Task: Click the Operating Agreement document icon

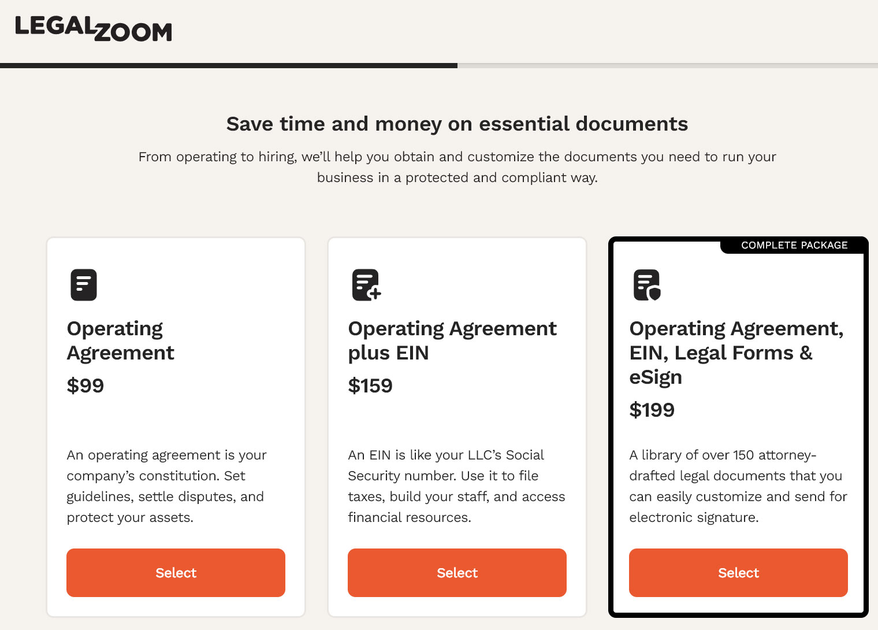Action: [84, 285]
